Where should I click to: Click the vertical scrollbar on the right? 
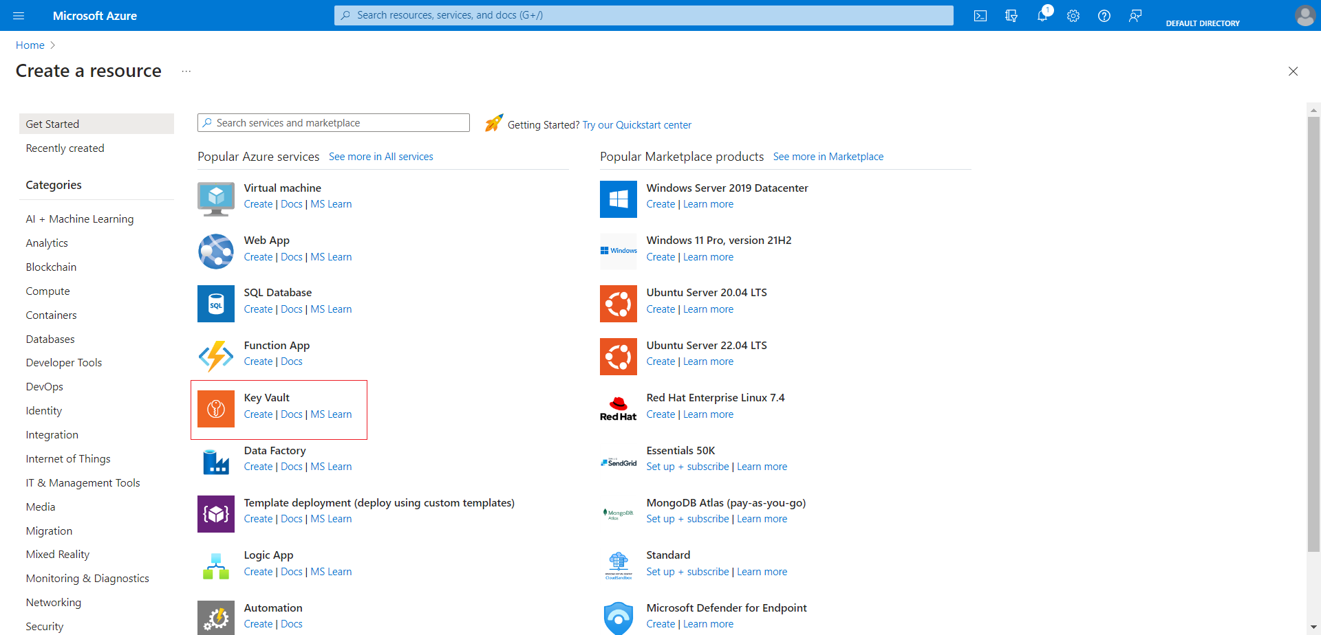point(1313,330)
